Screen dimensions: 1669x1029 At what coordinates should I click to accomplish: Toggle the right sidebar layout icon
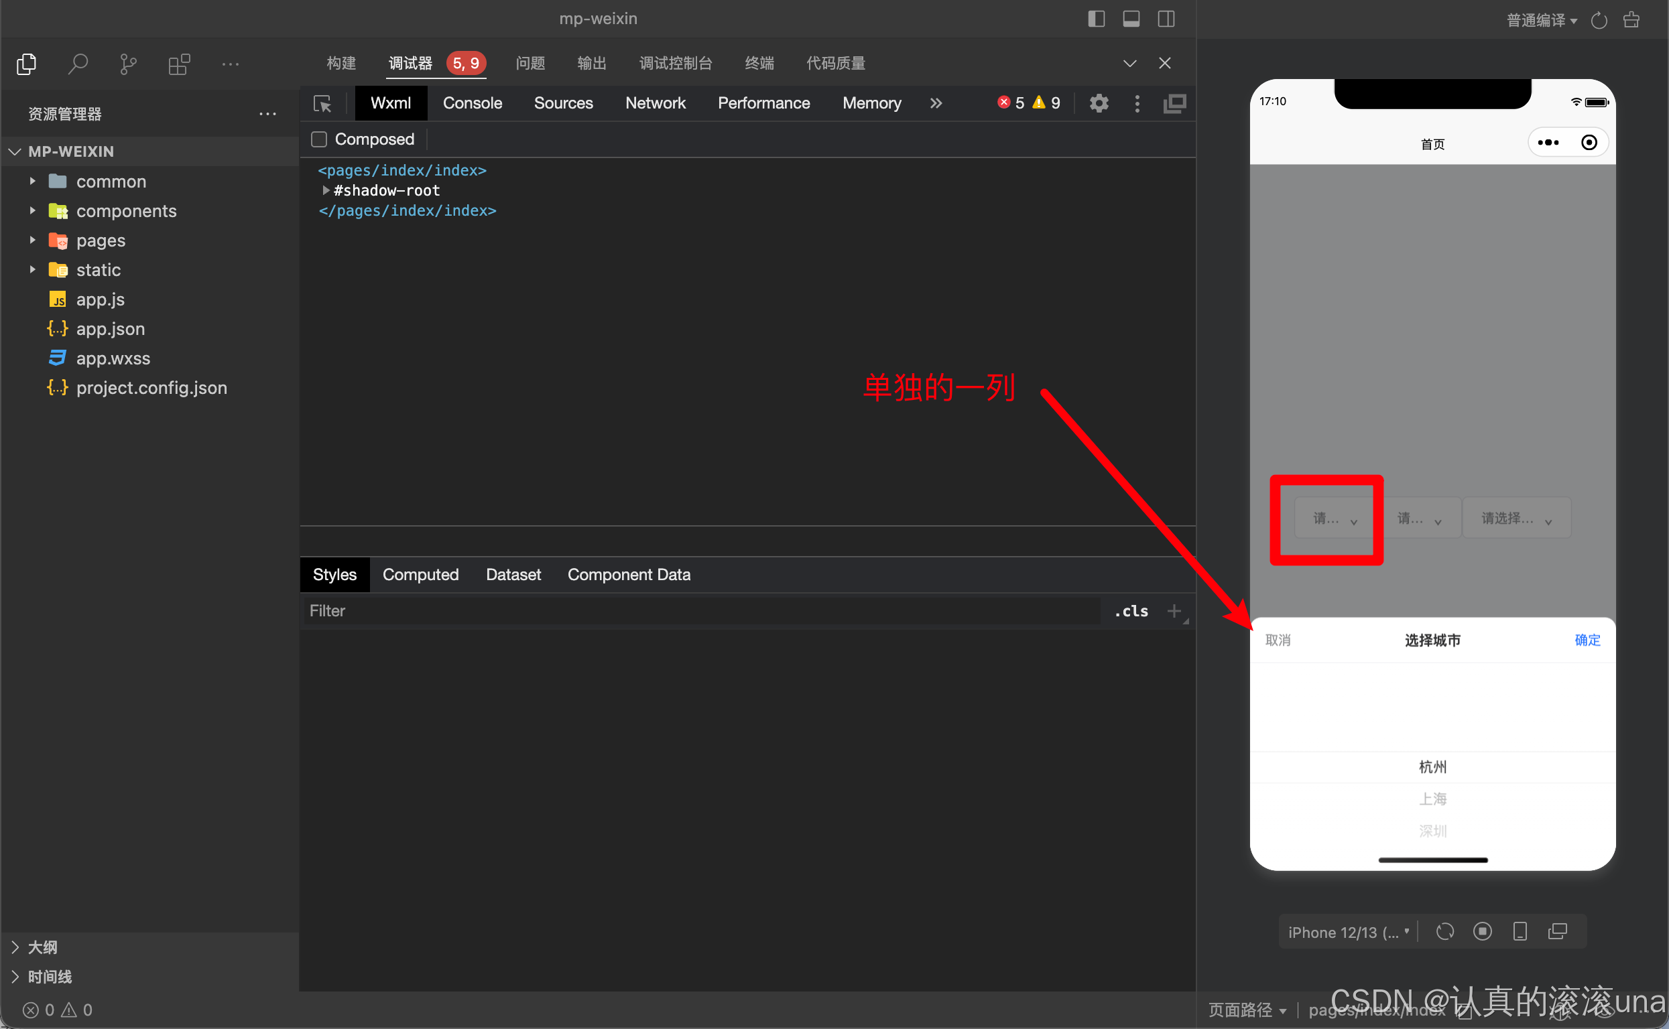1166,19
